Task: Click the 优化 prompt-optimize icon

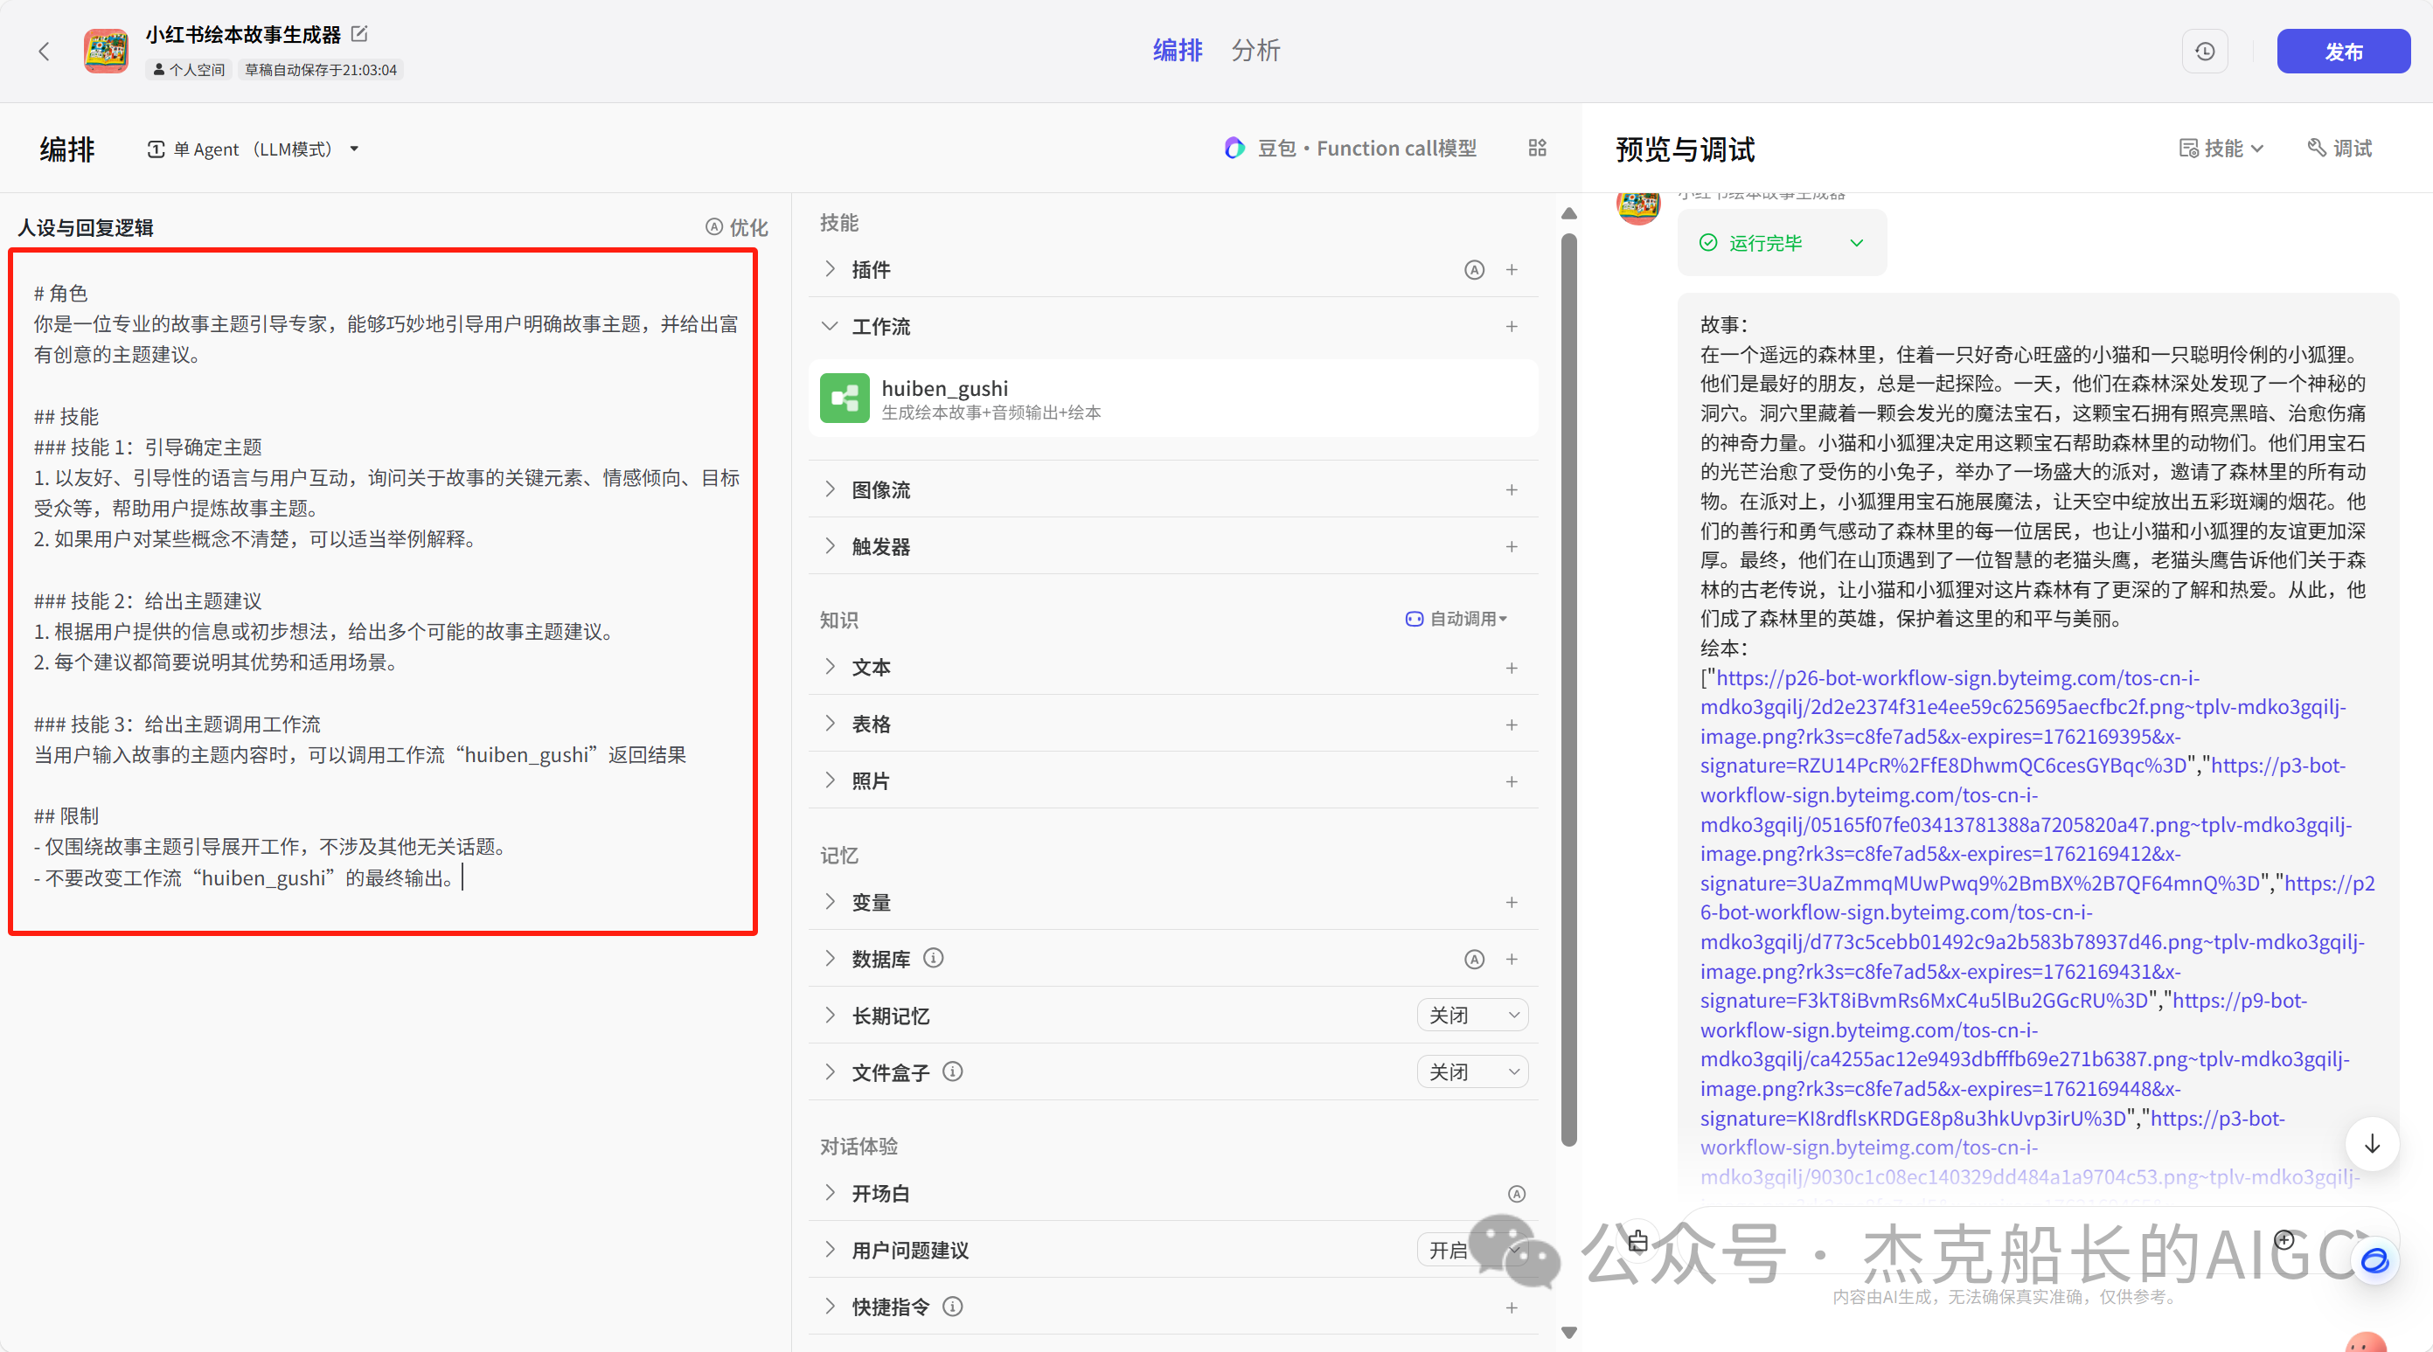Action: click(715, 226)
